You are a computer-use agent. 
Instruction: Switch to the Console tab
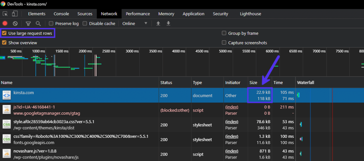(61, 14)
